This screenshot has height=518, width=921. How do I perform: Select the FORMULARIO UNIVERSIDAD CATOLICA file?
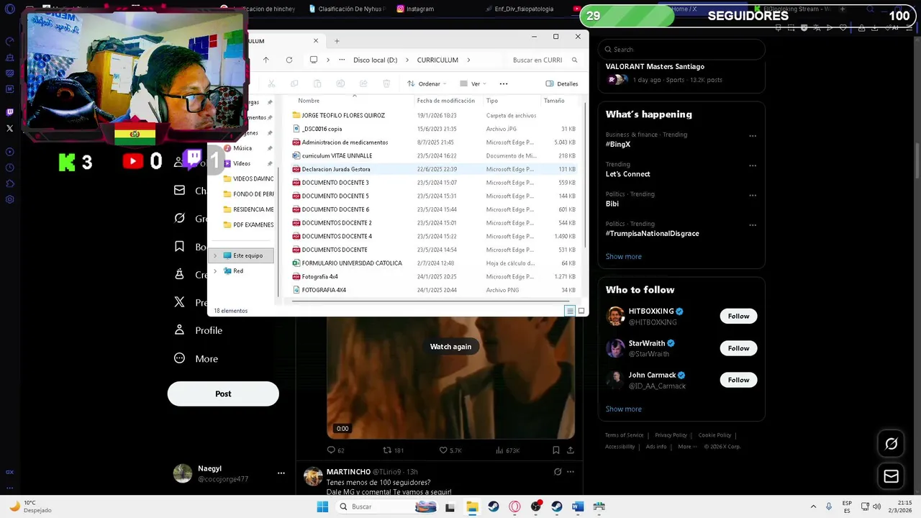[x=435, y=263]
